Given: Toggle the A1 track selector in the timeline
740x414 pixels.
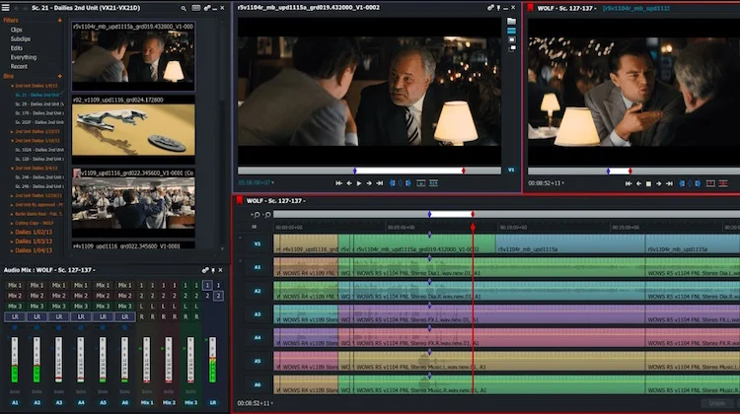Looking at the screenshot, I should (258, 267).
